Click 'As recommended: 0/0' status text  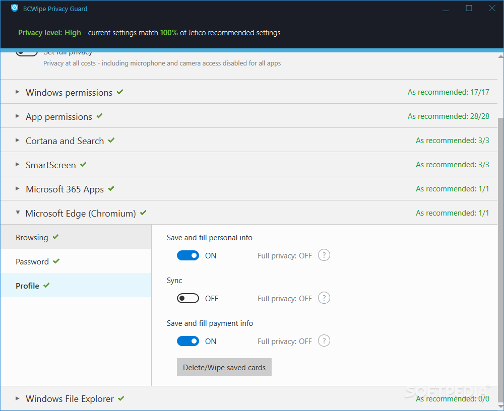(453, 399)
